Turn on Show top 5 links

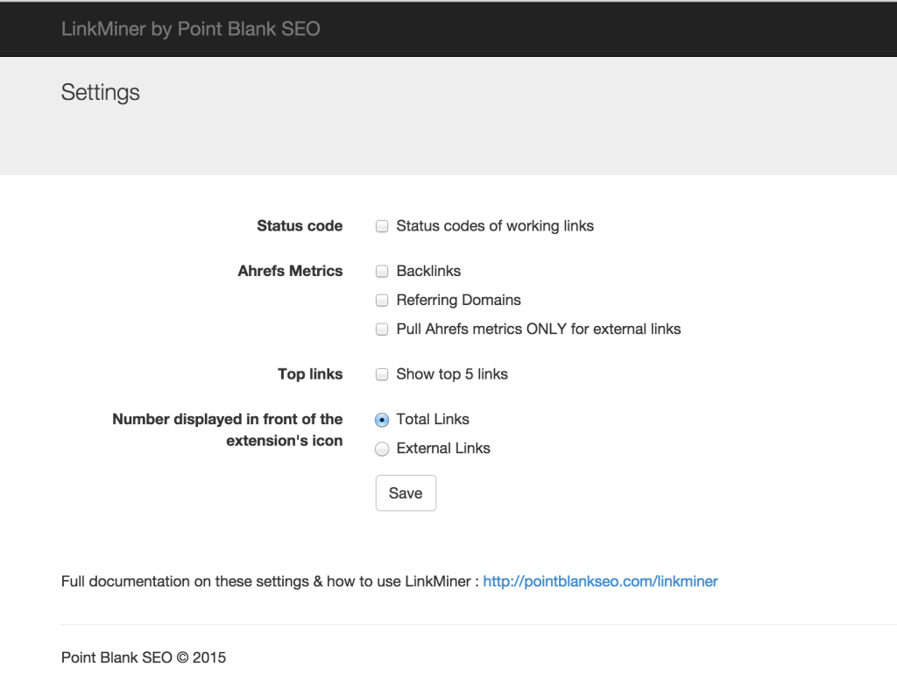pyautogui.click(x=382, y=375)
